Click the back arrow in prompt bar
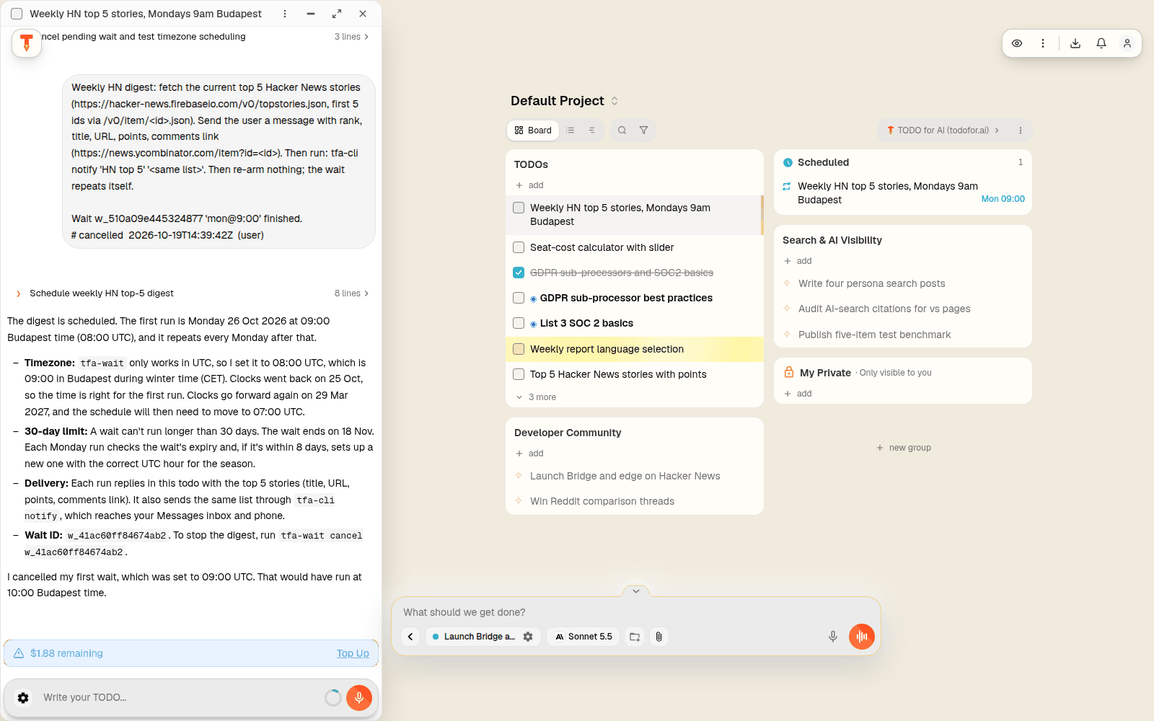Image resolution: width=1154 pixels, height=721 pixels. tap(410, 637)
